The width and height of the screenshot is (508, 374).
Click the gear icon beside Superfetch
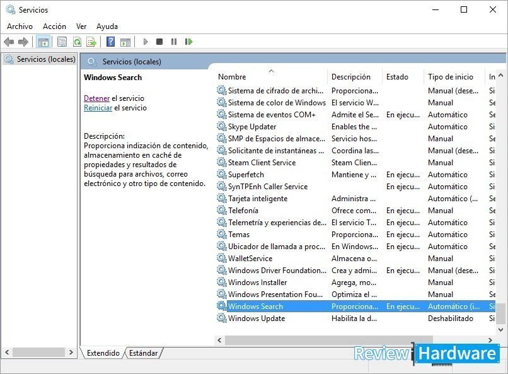222,174
